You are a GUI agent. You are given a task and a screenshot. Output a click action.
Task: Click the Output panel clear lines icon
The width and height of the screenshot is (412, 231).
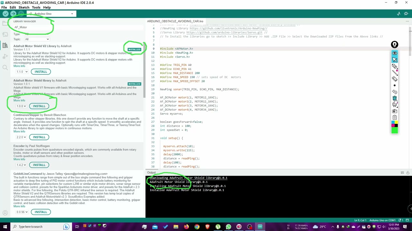coord(402,173)
